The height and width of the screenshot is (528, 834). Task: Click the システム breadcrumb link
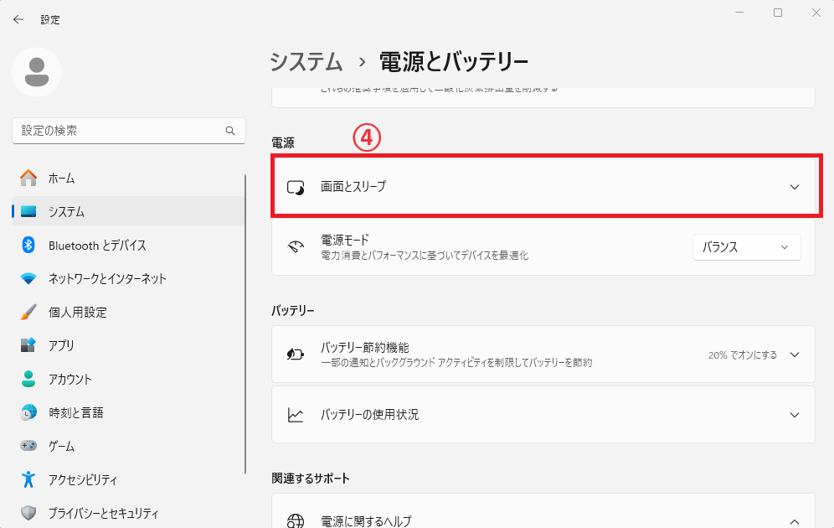pos(306,61)
